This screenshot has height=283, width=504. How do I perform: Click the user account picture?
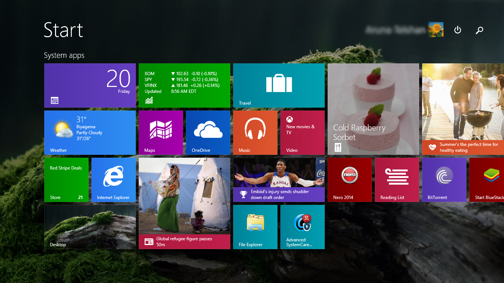pos(436,29)
